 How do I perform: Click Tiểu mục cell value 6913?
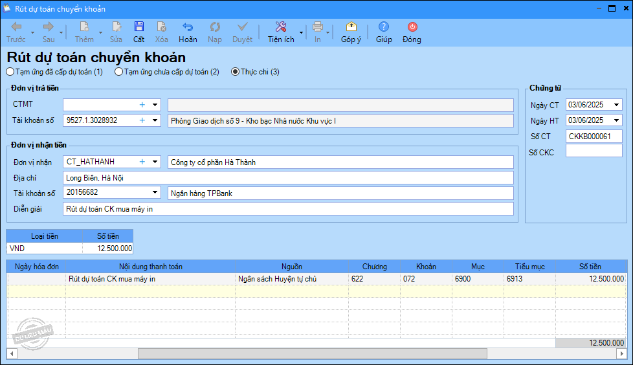[x=529, y=279]
